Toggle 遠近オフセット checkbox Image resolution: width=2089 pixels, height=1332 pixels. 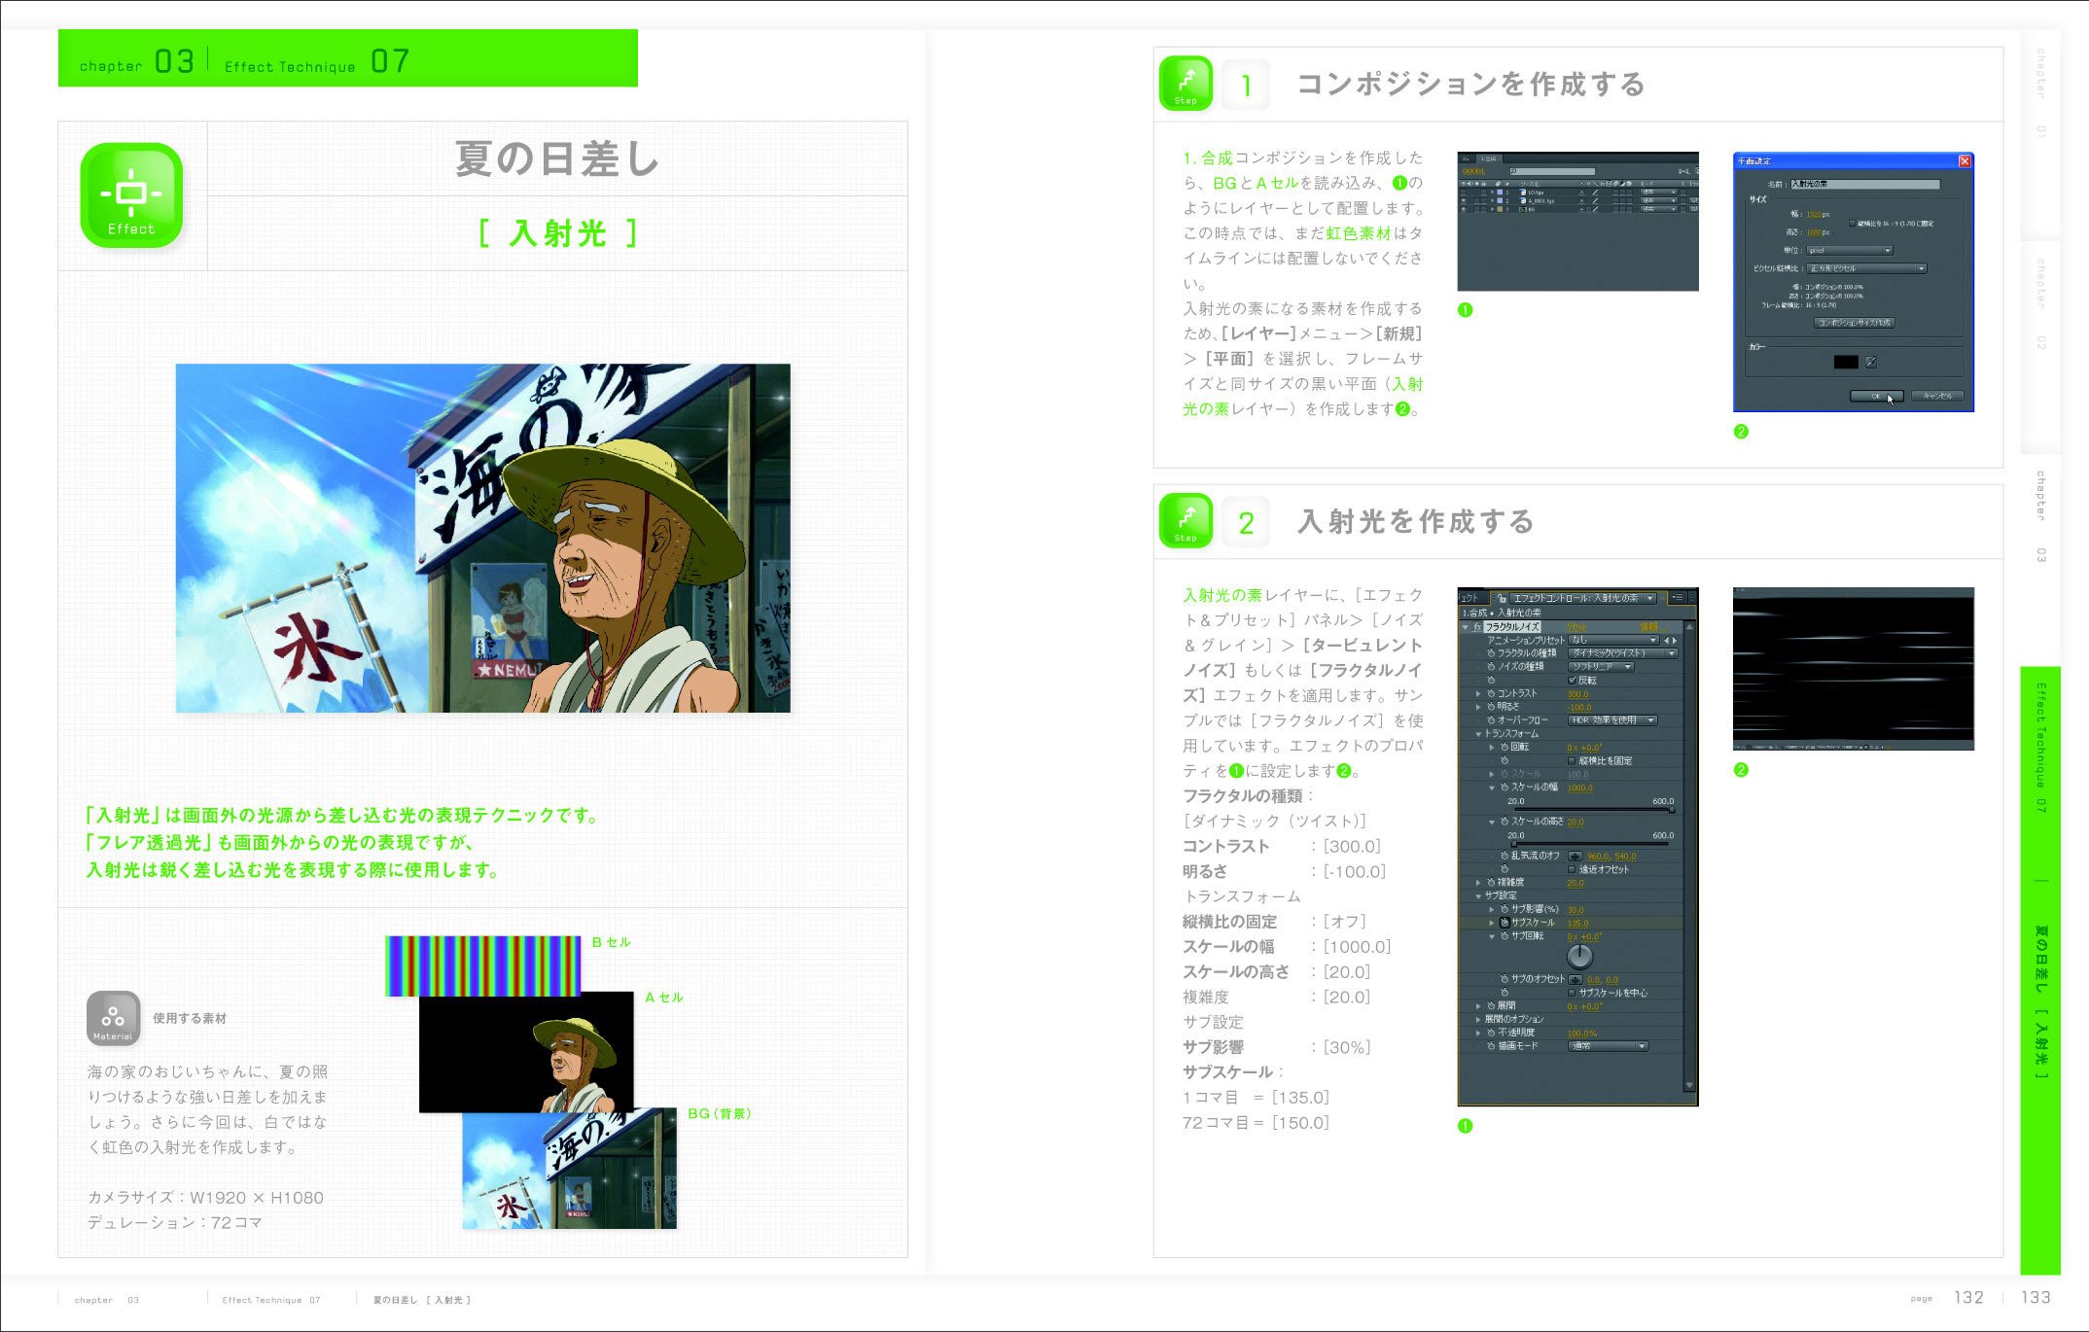pyautogui.click(x=1572, y=869)
